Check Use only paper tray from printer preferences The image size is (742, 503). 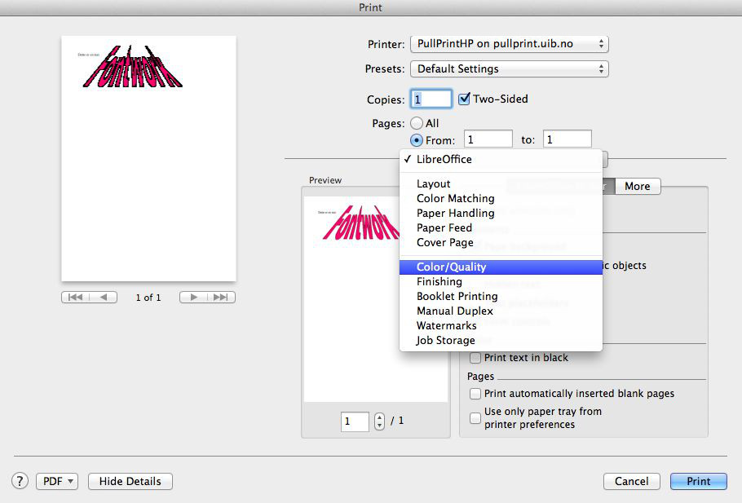point(475,417)
